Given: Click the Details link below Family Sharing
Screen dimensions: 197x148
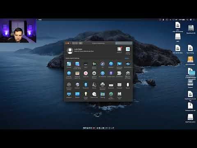Looking at the screenshot, I should point(127,58).
